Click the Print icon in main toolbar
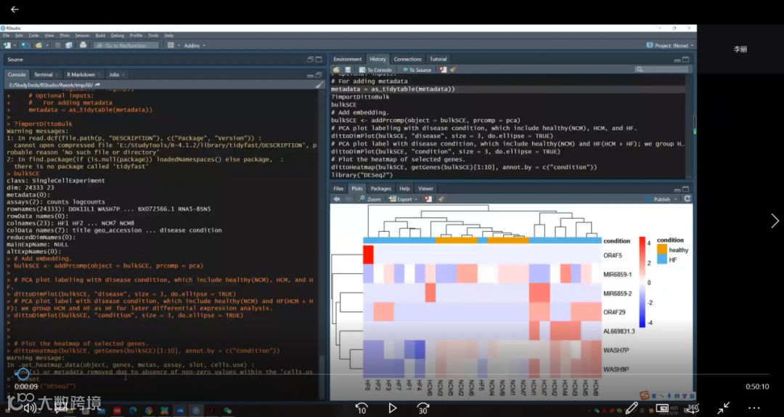The width and height of the screenshot is (784, 417). [83, 45]
